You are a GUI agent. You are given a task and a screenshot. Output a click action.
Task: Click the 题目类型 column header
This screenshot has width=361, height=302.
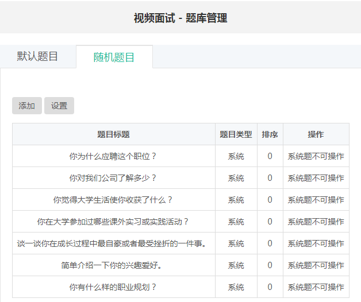(236, 134)
